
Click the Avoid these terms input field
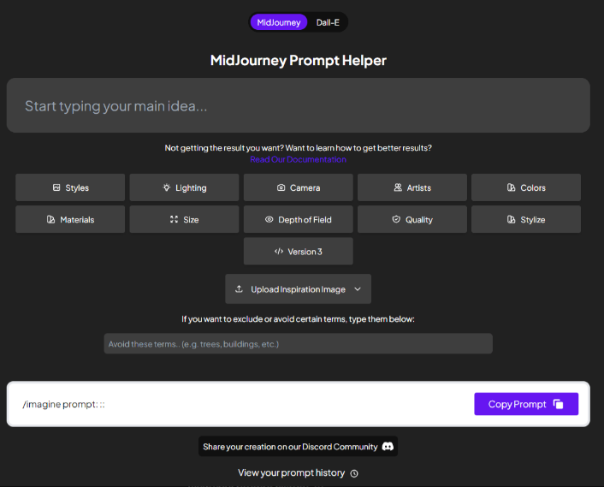pos(298,343)
